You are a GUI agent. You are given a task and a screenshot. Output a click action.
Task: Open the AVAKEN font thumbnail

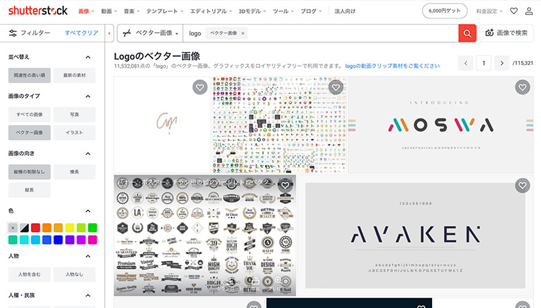[416, 235]
